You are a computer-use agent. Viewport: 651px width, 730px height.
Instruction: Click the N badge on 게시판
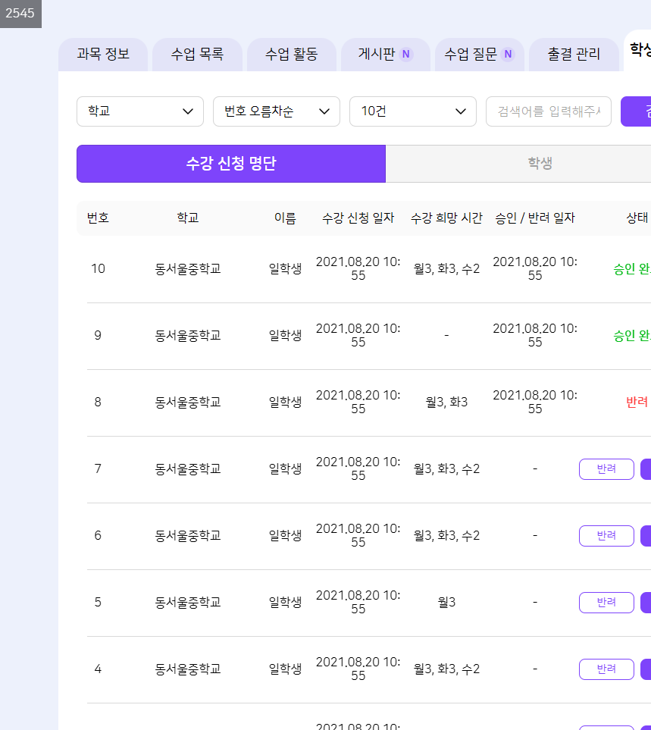(406, 55)
